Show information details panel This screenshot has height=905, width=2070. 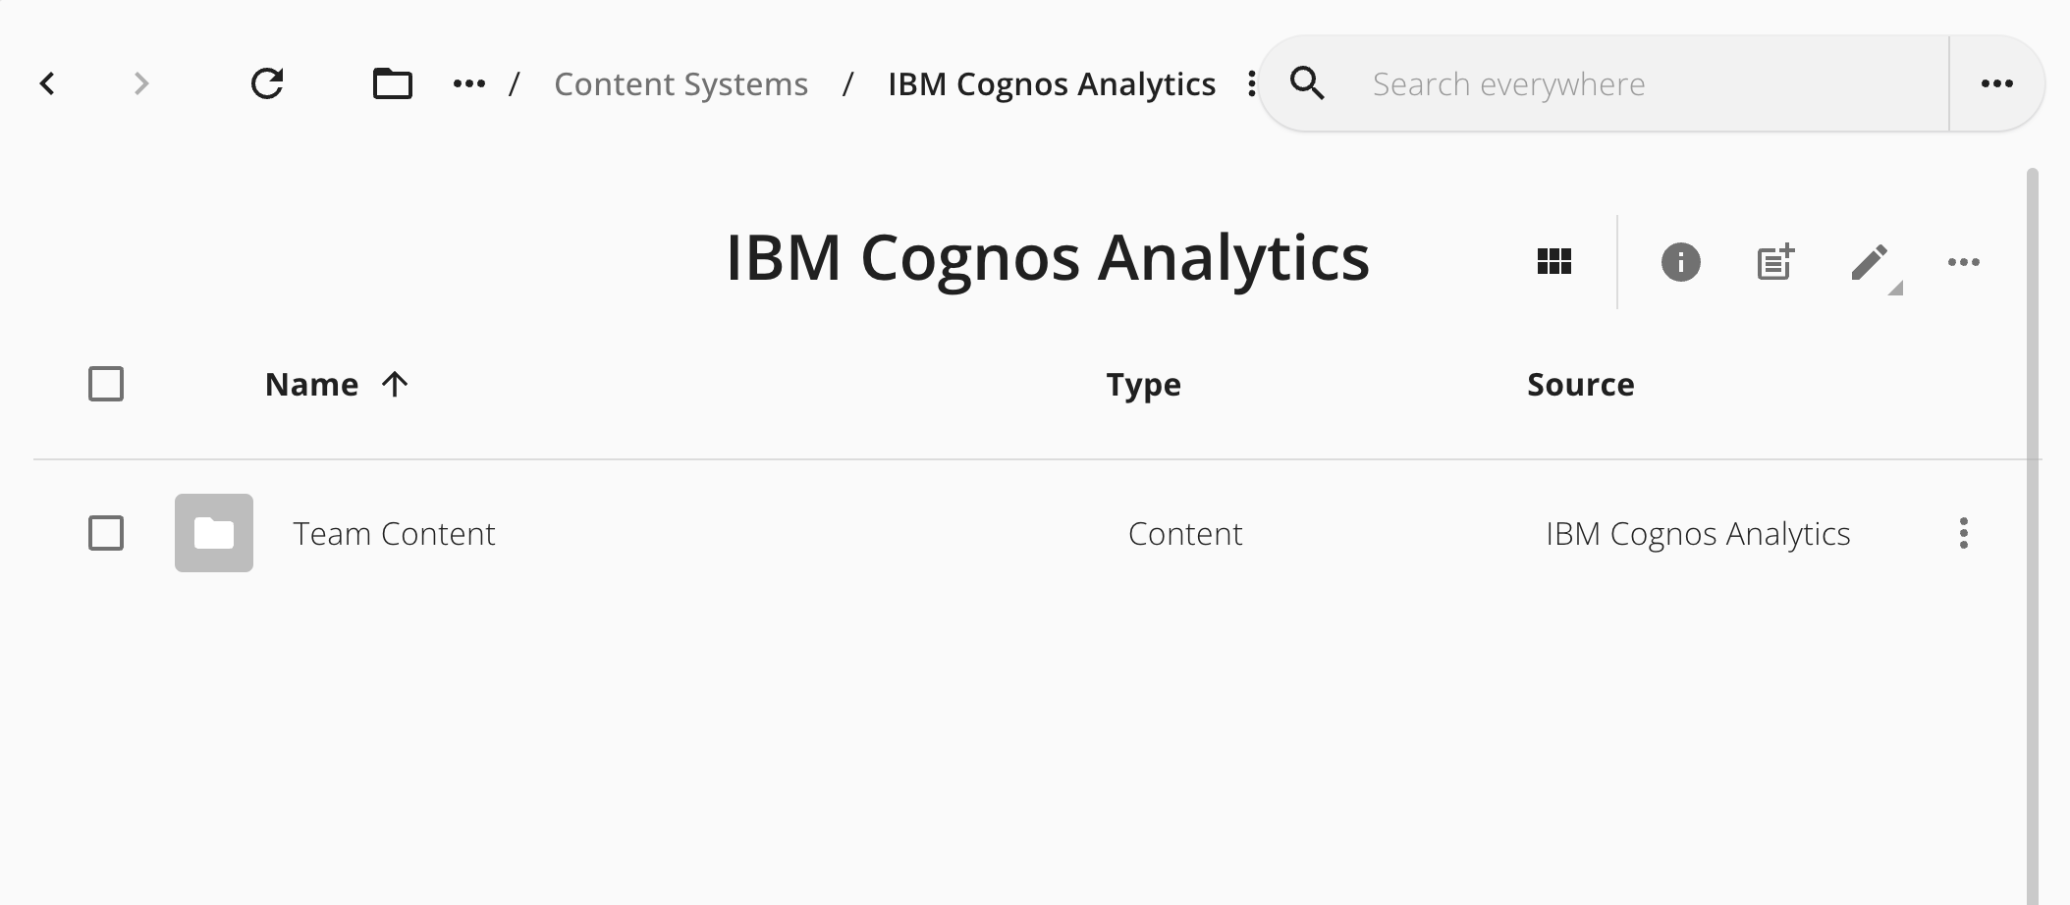pos(1680,262)
